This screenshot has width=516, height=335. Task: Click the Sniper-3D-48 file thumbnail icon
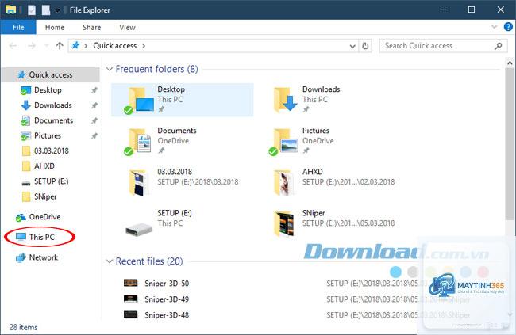click(130, 314)
